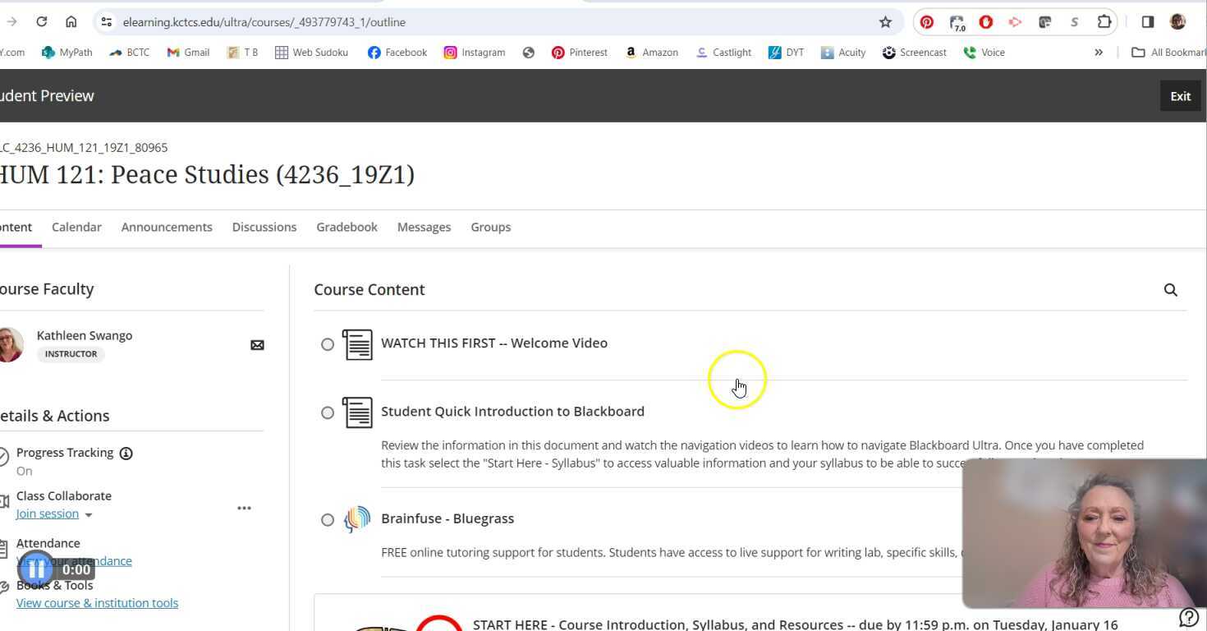The image size is (1207, 631).
Task: Open the browser extensions puzzle icon
Action: coord(1104,22)
